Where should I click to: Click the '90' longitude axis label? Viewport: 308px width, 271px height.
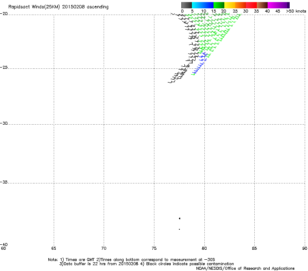pos(305,248)
